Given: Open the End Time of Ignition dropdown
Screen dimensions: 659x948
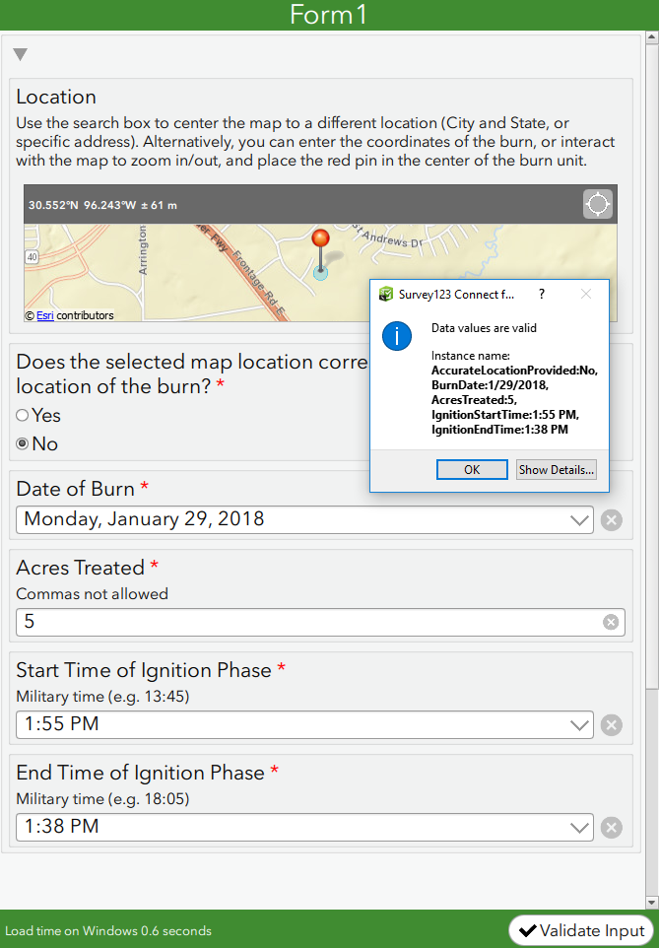Looking at the screenshot, I should point(579,828).
